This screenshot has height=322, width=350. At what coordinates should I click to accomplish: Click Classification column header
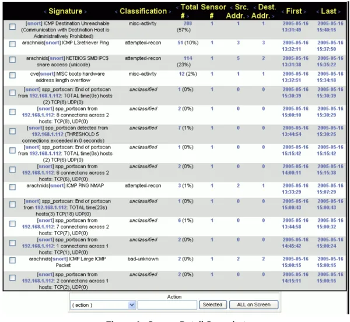[x=143, y=12]
